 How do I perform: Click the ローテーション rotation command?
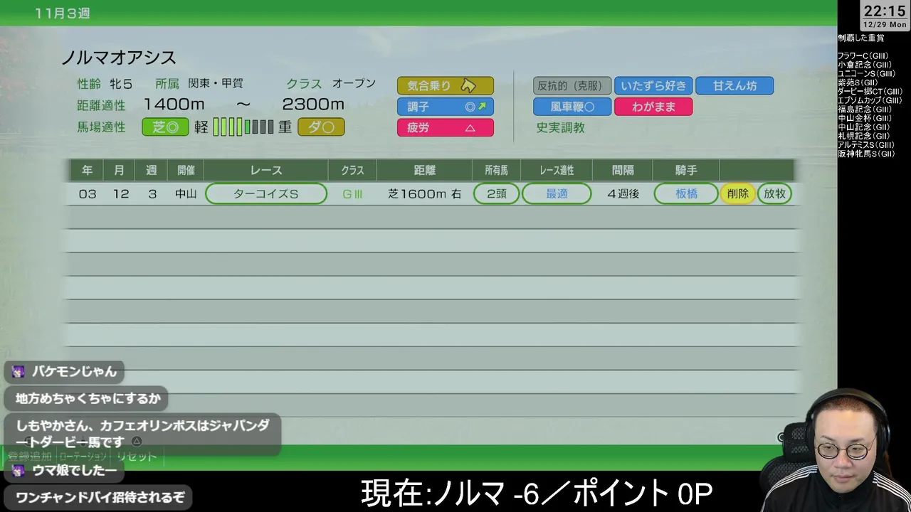84,457
